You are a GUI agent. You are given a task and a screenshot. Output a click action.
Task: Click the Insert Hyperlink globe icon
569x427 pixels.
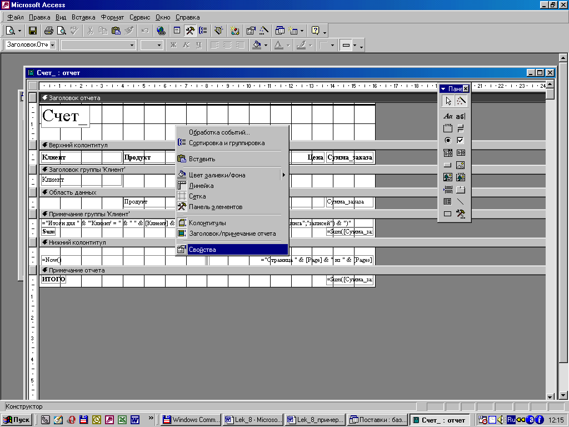(x=161, y=31)
